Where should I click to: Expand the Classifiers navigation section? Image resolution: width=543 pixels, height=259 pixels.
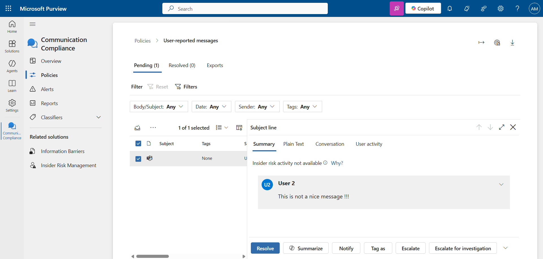click(98, 117)
